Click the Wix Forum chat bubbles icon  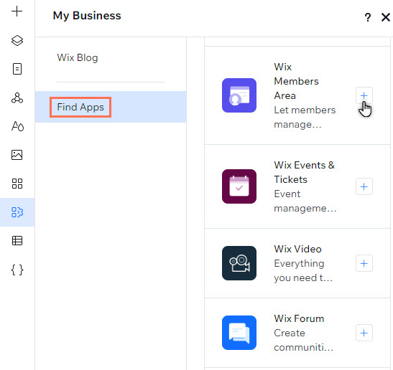point(239,333)
